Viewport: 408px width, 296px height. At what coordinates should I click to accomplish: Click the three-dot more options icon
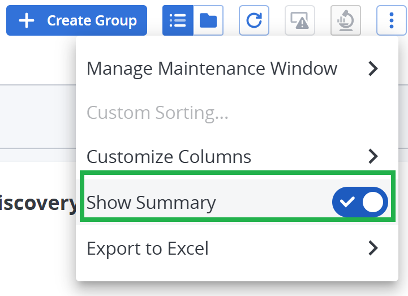pos(392,21)
